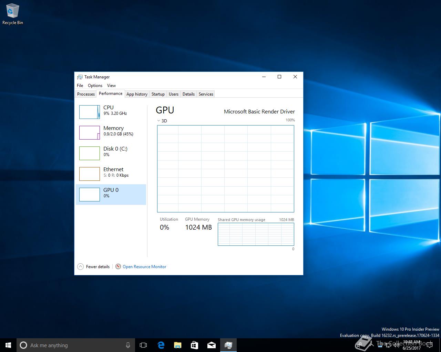The image size is (441, 352).
Task: Switch to the Details tab
Action: 188,94
